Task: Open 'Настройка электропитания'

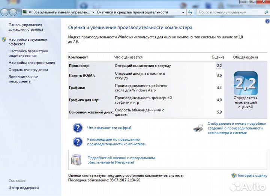Action: pos(31,63)
